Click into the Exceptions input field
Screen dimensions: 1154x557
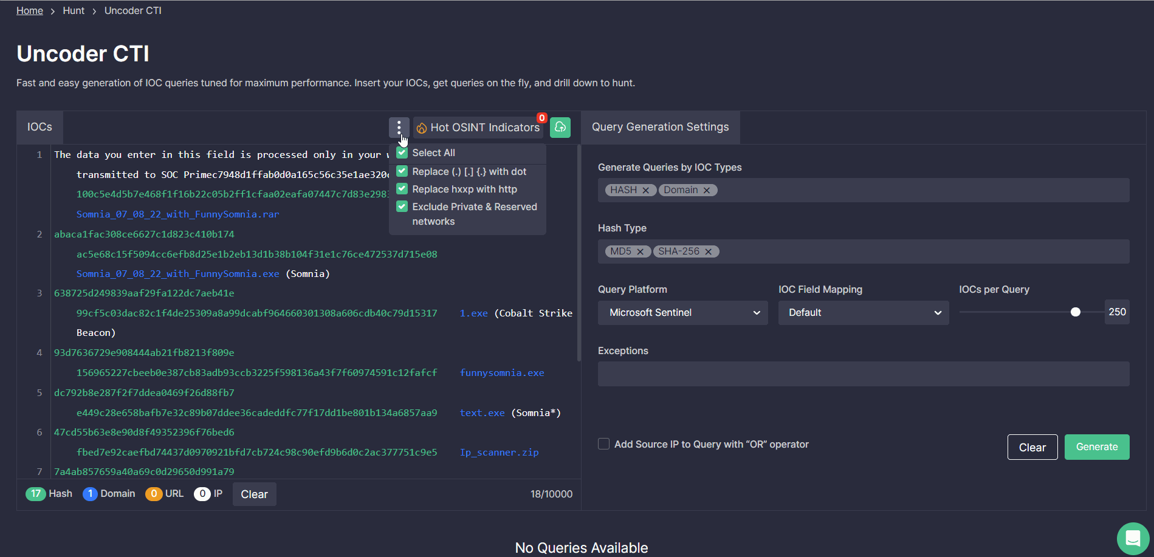(863, 374)
